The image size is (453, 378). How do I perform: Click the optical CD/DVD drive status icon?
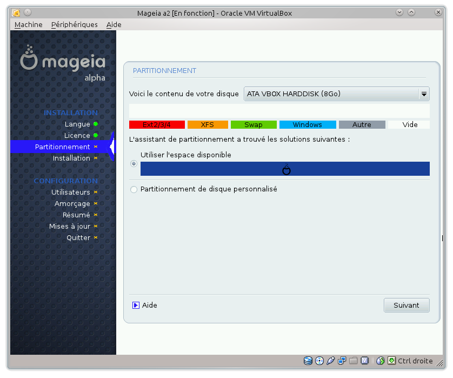[x=319, y=361]
